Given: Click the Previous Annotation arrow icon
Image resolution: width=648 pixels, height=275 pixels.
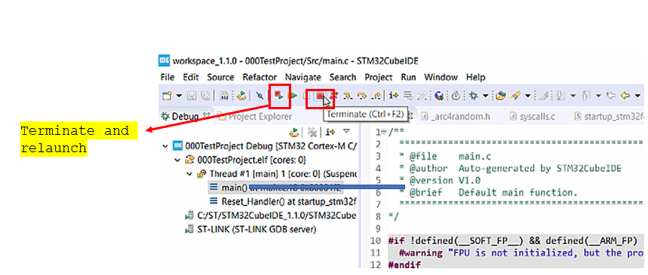Looking at the screenshot, I should coord(585,96).
